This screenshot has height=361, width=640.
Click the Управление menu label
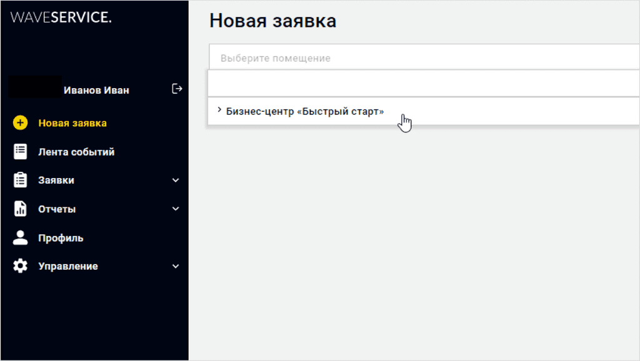(x=68, y=266)
